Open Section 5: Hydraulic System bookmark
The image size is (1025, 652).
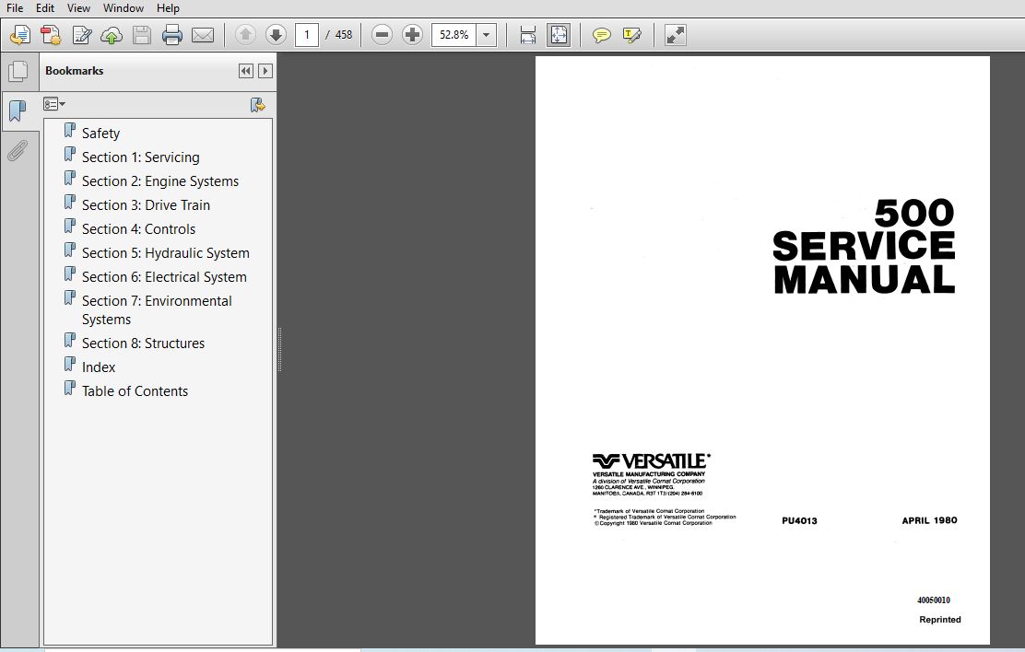(x=165, y=253)
